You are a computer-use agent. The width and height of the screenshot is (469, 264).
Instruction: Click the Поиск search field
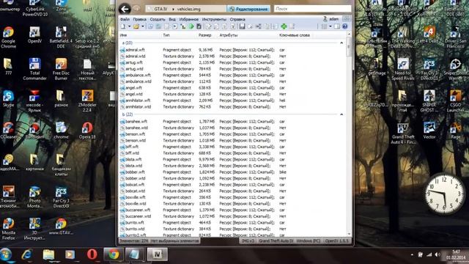(x=312, y=9)
